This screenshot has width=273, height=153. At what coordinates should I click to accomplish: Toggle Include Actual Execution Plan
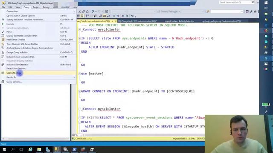[x=38, y=57]
